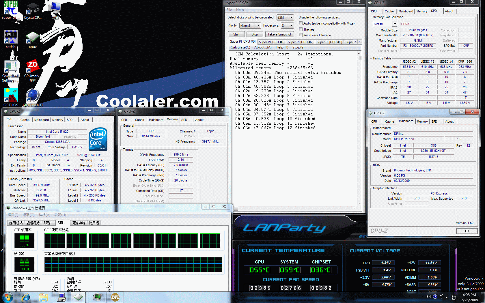The image size is (485, 303).
Task: Enable Audio service disable checkbox
Action: (301, 23)
